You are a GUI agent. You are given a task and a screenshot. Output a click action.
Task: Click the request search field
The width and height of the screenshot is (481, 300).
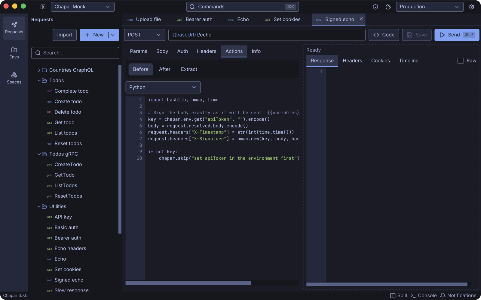coord(75,53)
